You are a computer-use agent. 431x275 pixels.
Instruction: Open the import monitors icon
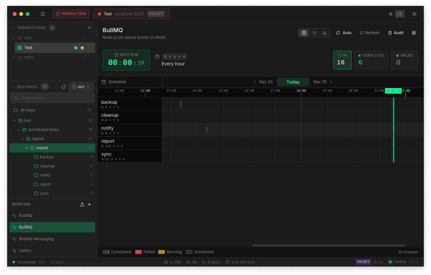coord(82,204)
